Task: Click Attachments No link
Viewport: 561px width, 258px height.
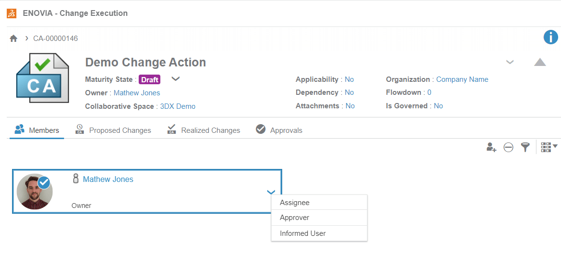Action: point(350,106)
